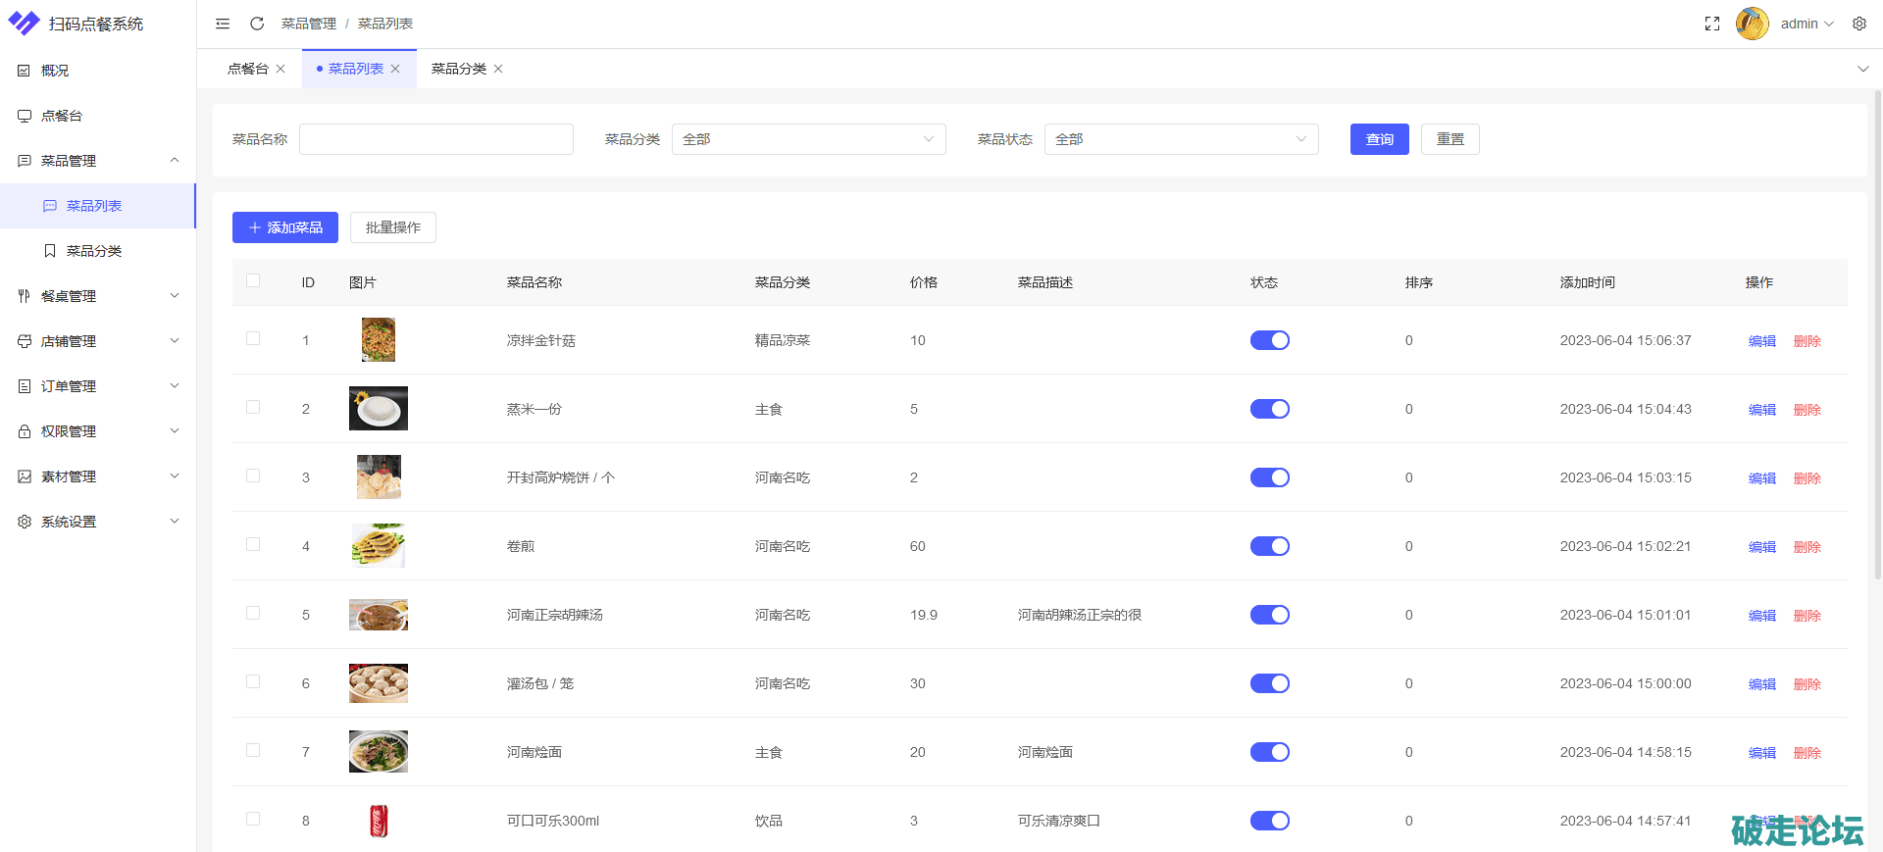Switch to the 点餐台 tab
The width and height of the screenshot is (1883, 852).
pos(247,69)
